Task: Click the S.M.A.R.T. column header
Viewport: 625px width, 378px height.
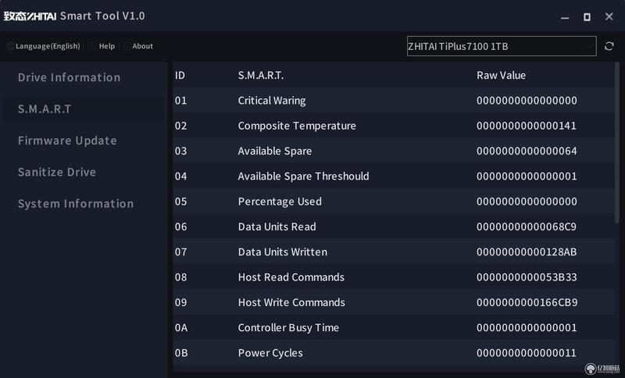Action: click(x=261, y=75)
